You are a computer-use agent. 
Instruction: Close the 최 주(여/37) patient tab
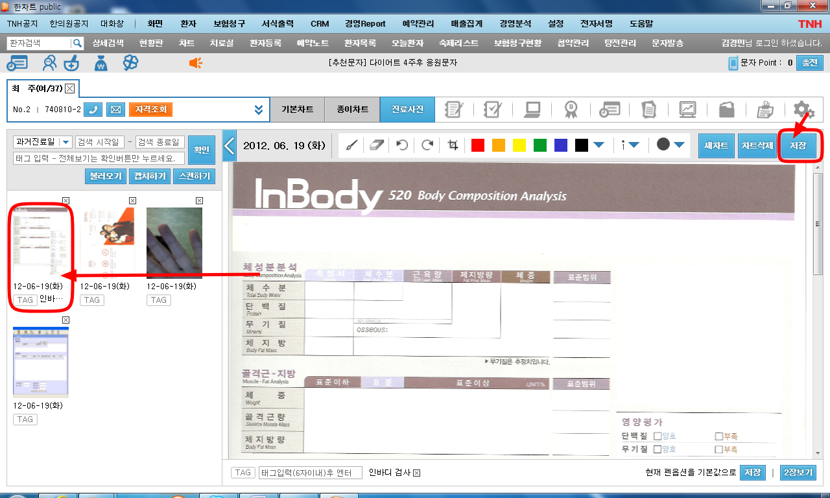pyautogui.click(x=70, y=88)
